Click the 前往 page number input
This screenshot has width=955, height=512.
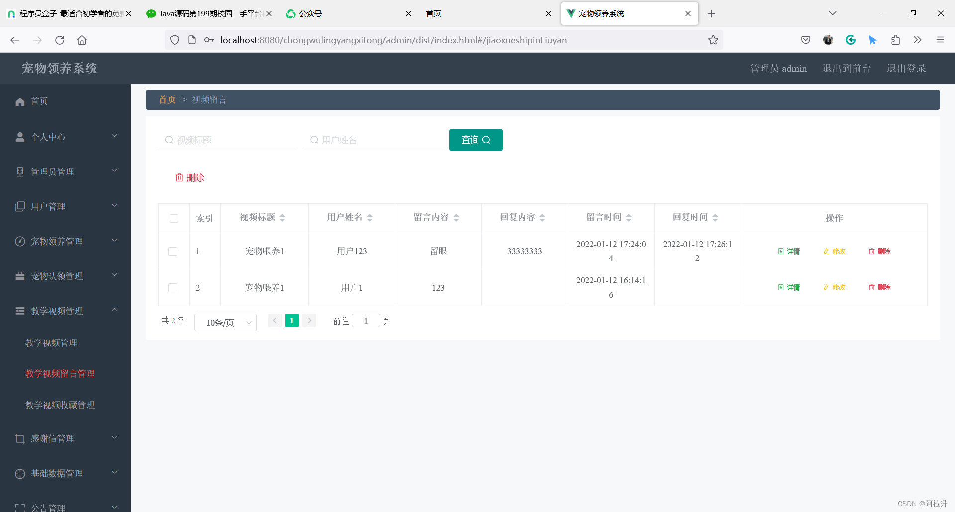tap(366, 321)
